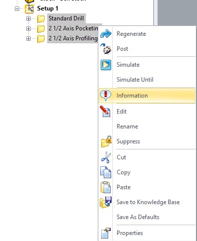
Task: Click the Save to Knowledge Base floppy icon
Action: [x=106, y=202]
